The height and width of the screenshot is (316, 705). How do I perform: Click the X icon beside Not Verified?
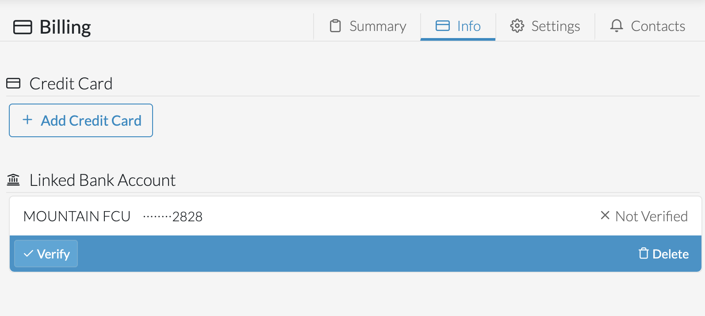605,216
